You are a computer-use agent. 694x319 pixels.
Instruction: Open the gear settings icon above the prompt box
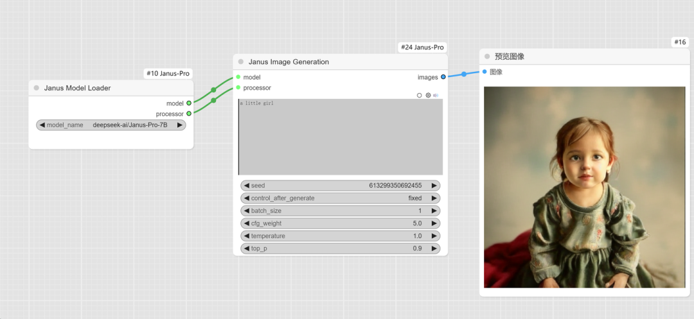coord(428,95)
